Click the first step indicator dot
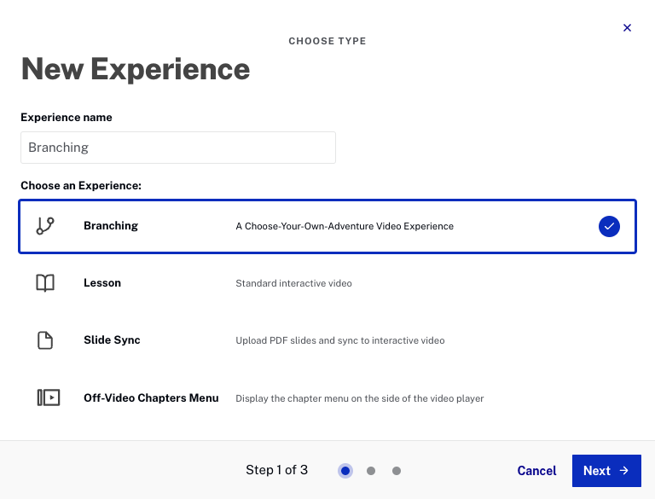Image resolution: width=655 pixels, height=499 pixels. tap(345, 471)
